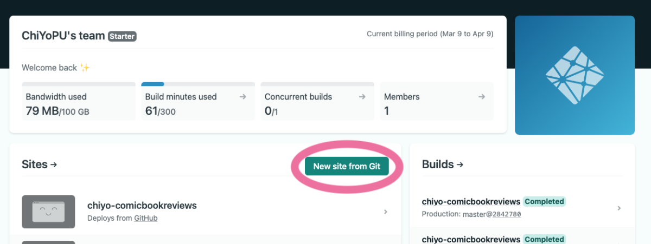This screenshot has height=244, width=651.
Task: Click ChiYoPU's team heading
Action: pyautogui.click(x=63, y=36)
